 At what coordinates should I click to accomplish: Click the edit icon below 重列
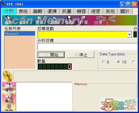coord(9,108)
